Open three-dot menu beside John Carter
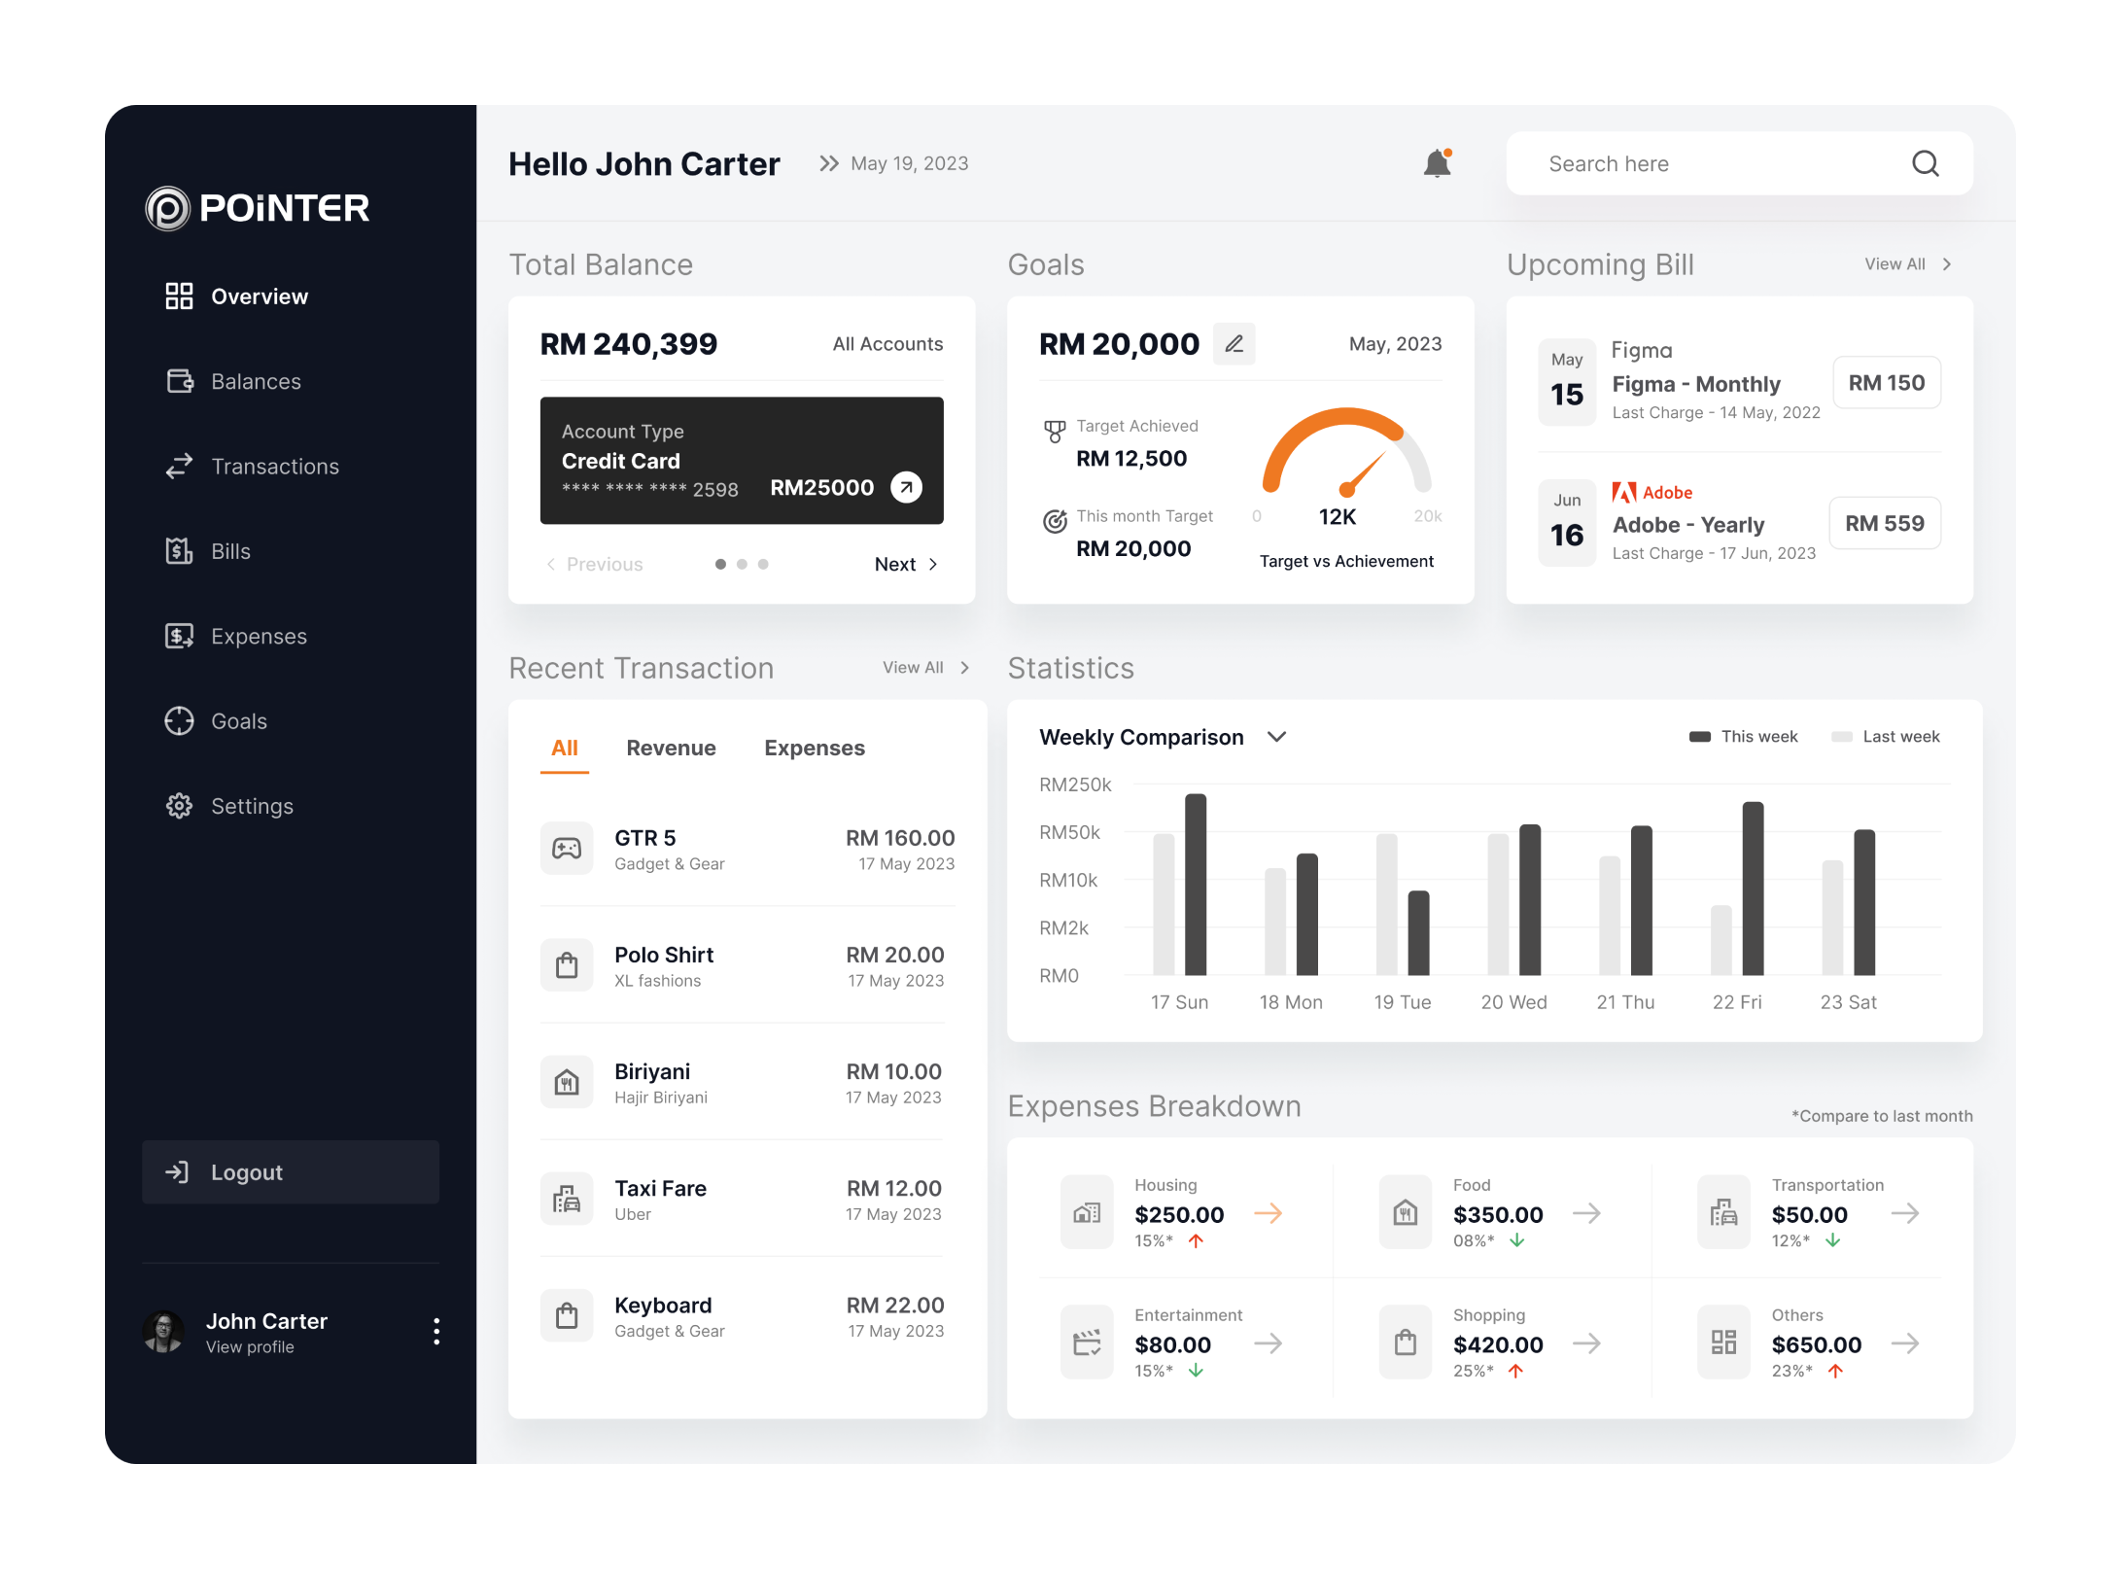The height and width of the screenshot is (1569, 2121). [x=436, y=1331]
